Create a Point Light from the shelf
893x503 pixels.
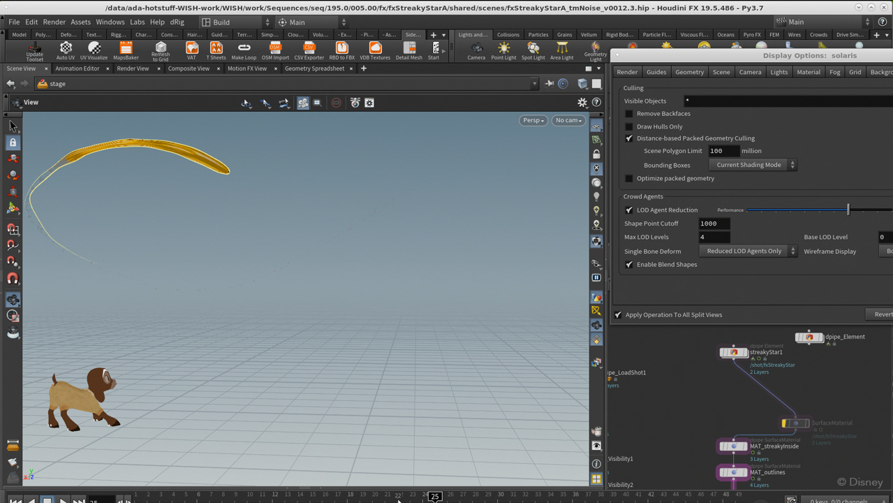(503, 51)
